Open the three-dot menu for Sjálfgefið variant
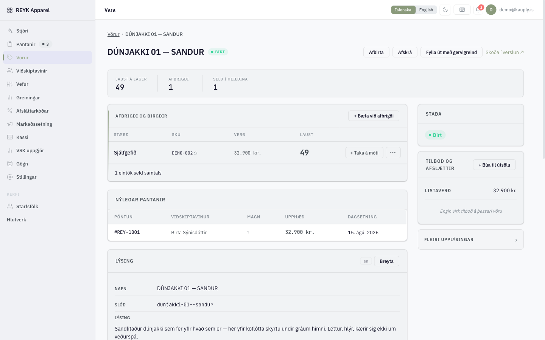This screenshot has height=340, width=545. [x=393, y=153]
